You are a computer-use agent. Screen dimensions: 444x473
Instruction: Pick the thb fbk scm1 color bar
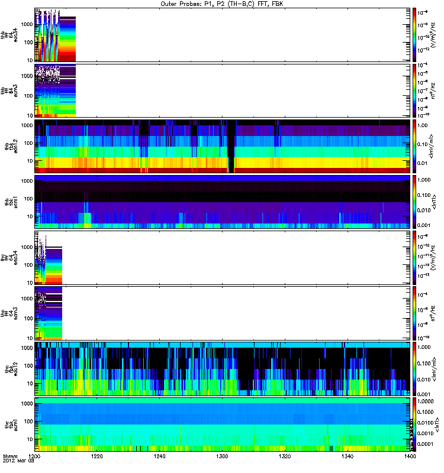414,202
